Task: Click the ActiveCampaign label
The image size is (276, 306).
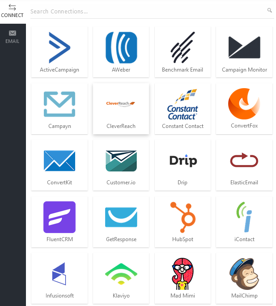Action: tap(59, 70)
